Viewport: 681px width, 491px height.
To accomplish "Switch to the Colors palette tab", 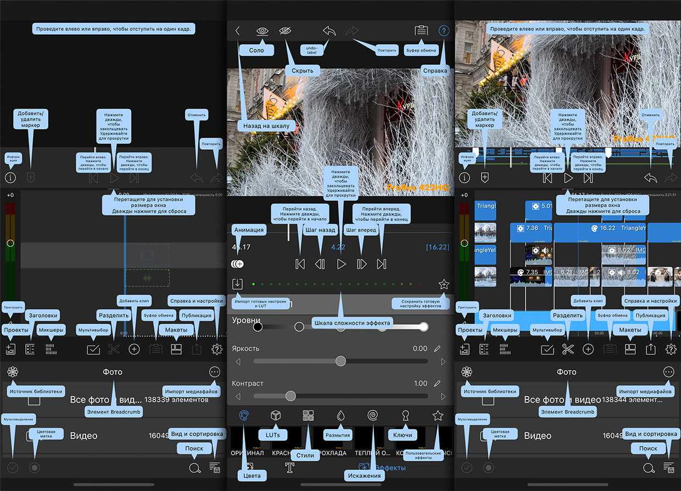I will (243, 415).
